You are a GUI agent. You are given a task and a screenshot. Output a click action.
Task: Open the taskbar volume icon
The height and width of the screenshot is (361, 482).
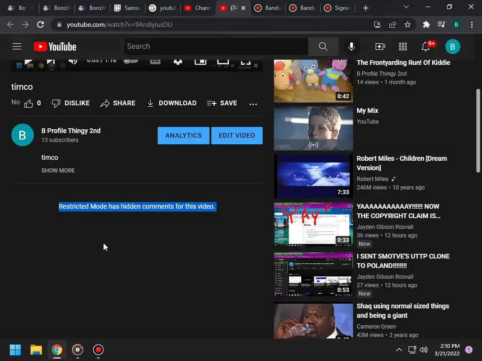pos(424,350)
